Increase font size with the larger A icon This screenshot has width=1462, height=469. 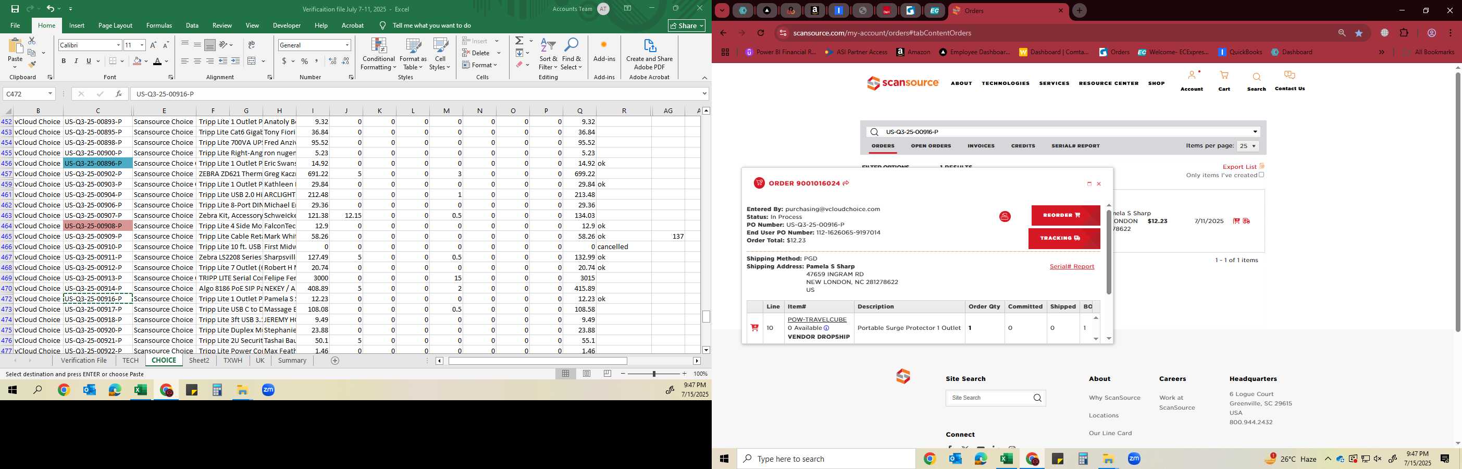tap(153, 45)
